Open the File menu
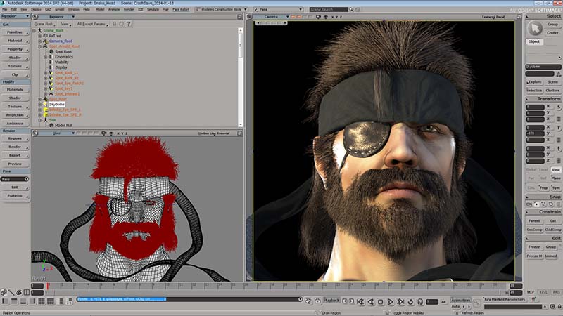563x316 pixels. click(5, 10)
